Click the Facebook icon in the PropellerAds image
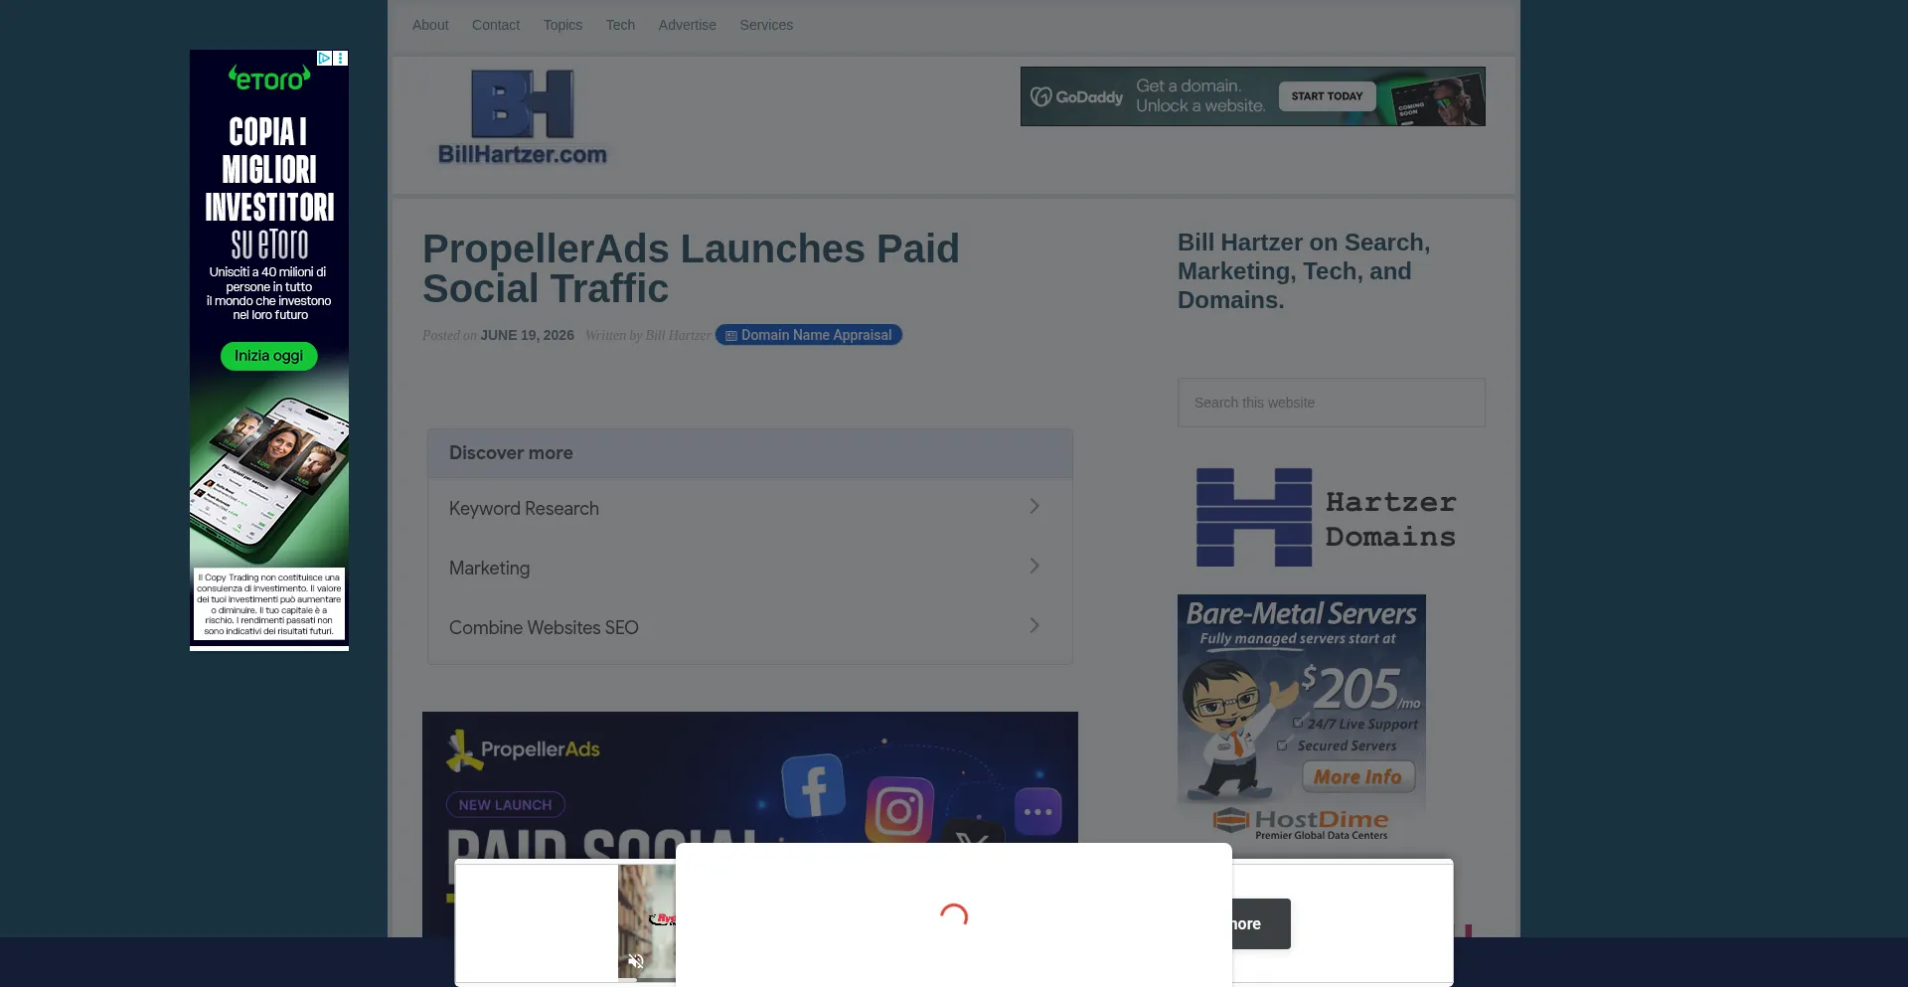This screenshot has width=1908, height=987. point(813,785)
